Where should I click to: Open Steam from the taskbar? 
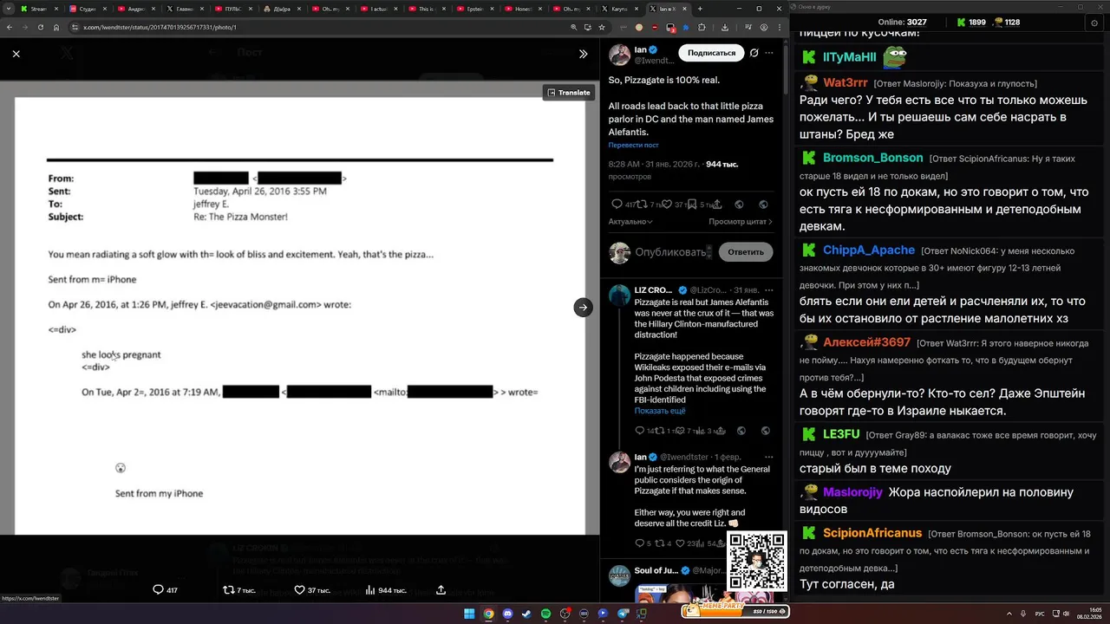pos(526,614)
